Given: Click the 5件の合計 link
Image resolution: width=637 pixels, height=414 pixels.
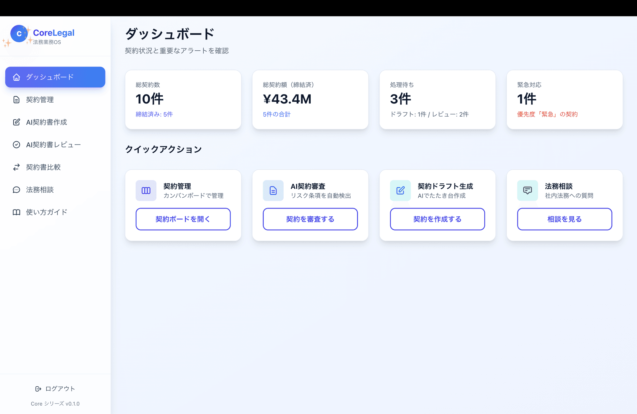Looking at the screenshot, I should tap(276, 114).
